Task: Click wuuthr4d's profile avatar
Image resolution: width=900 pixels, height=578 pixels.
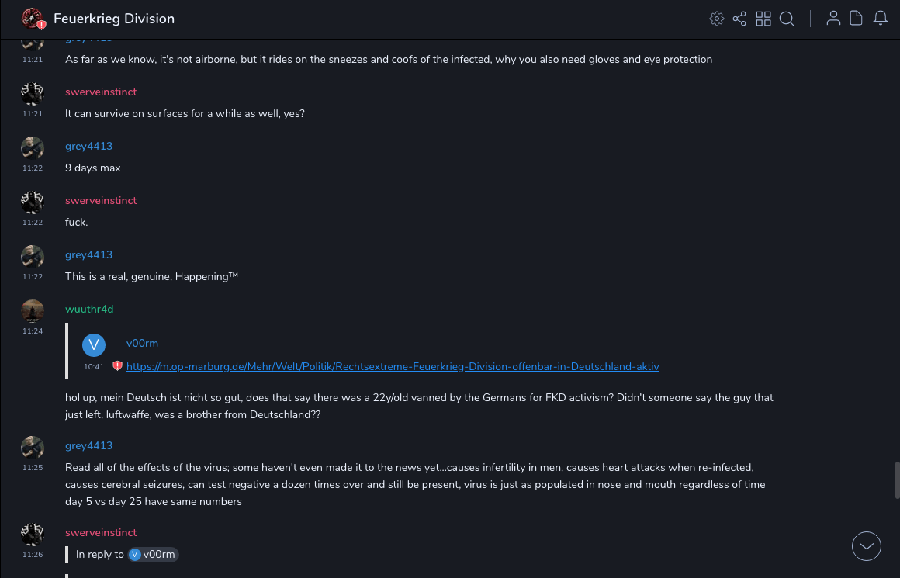Action: click(x=33, y=311)
